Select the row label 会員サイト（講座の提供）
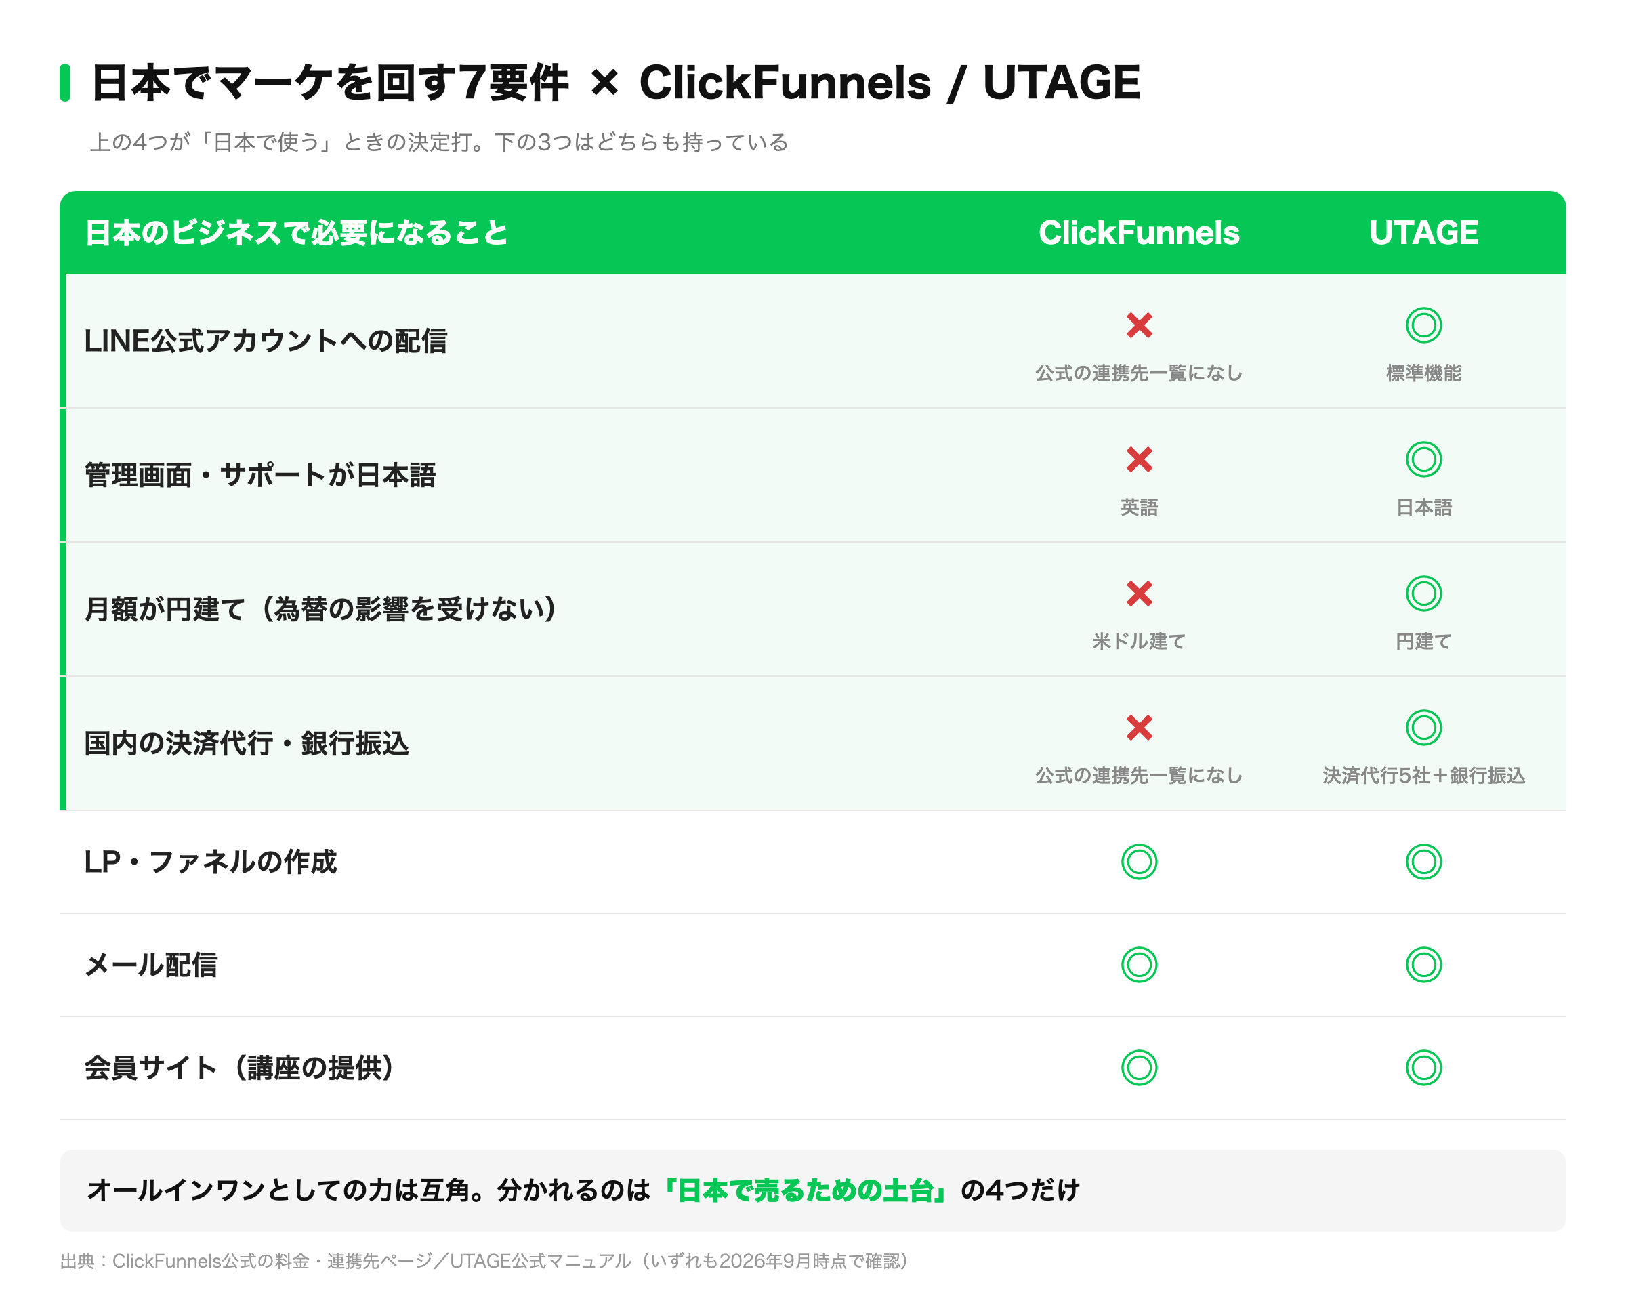 click(239, 1068)
